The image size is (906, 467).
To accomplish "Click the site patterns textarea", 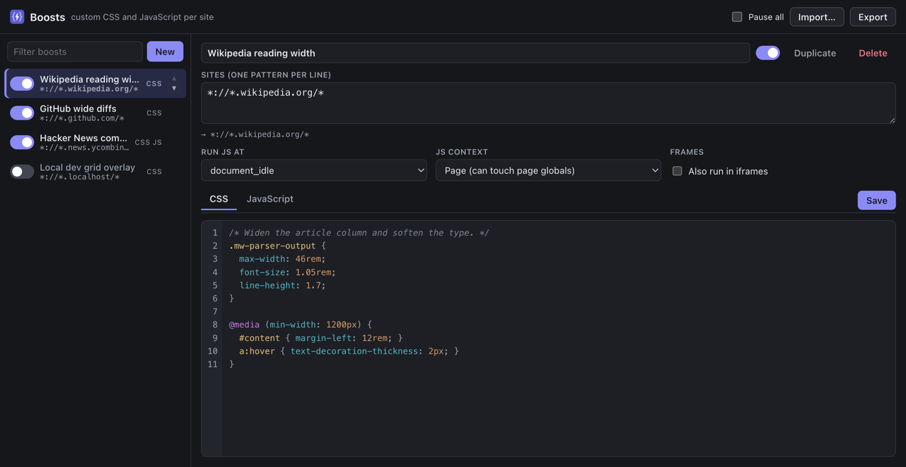I will (548, 103).
